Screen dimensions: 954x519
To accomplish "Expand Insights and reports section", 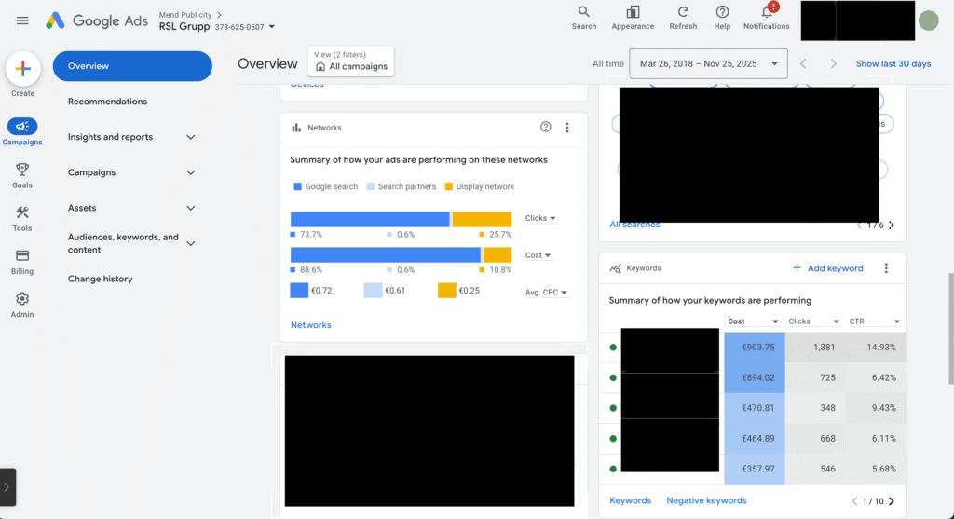I will tap(190, 137).
